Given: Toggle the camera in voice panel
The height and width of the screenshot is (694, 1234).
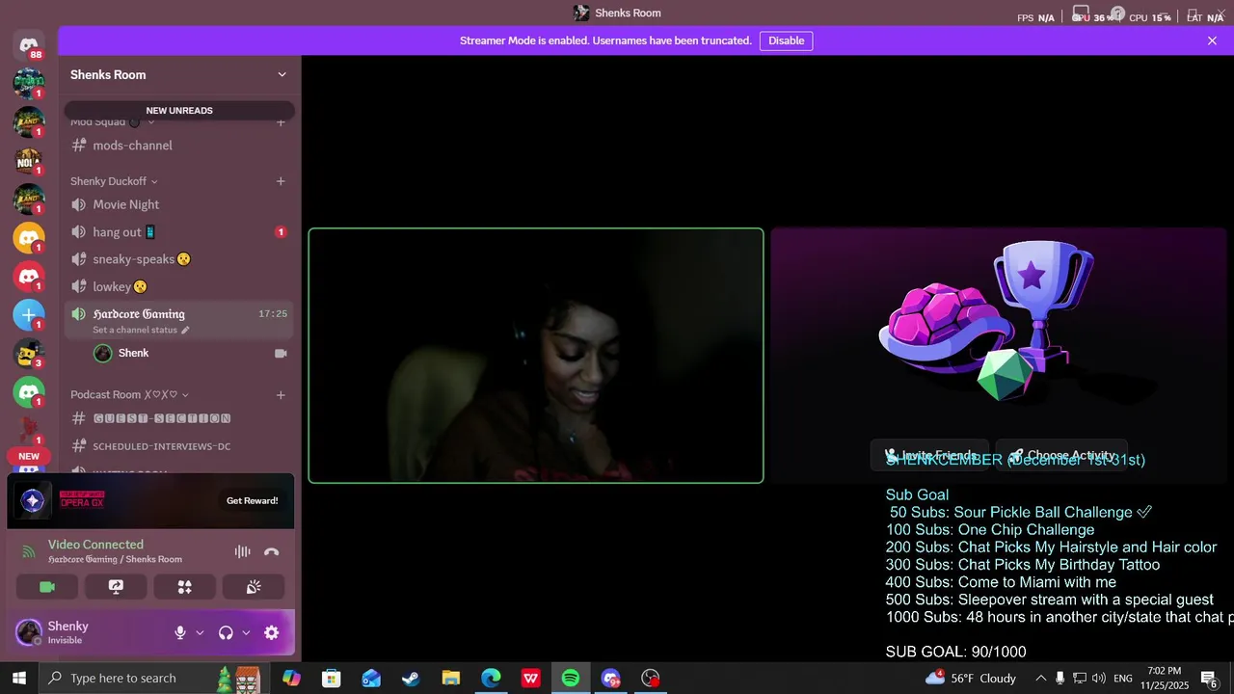Looking at the screenshot, I should tap(47, 587).
